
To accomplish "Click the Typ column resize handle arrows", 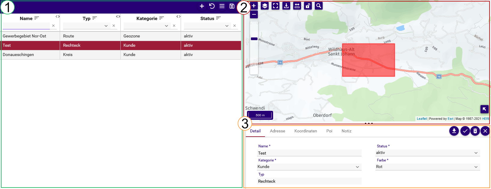I will 118,16.
